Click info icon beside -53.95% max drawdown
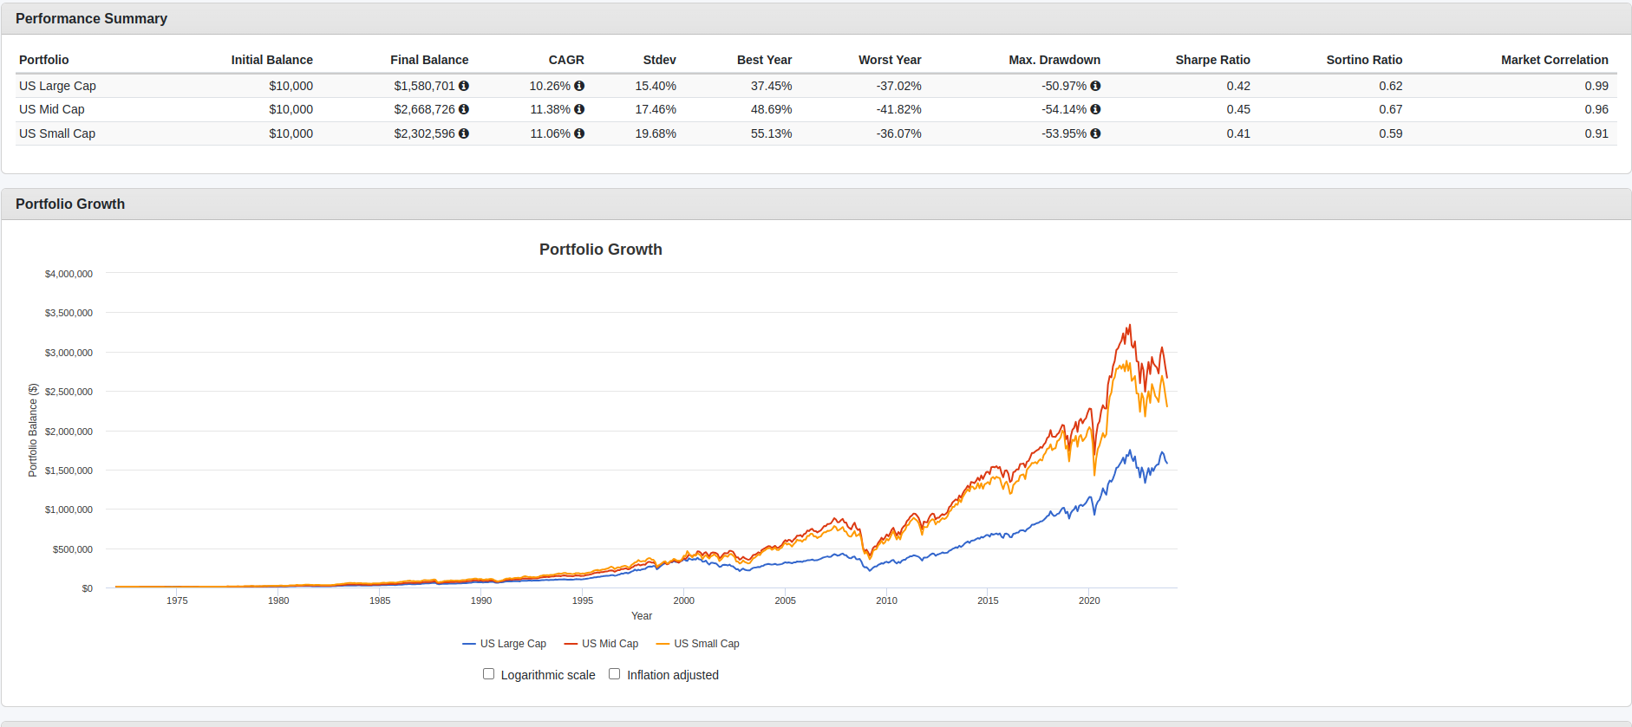The image size is (1632, 727). (x=1095, y=133)
